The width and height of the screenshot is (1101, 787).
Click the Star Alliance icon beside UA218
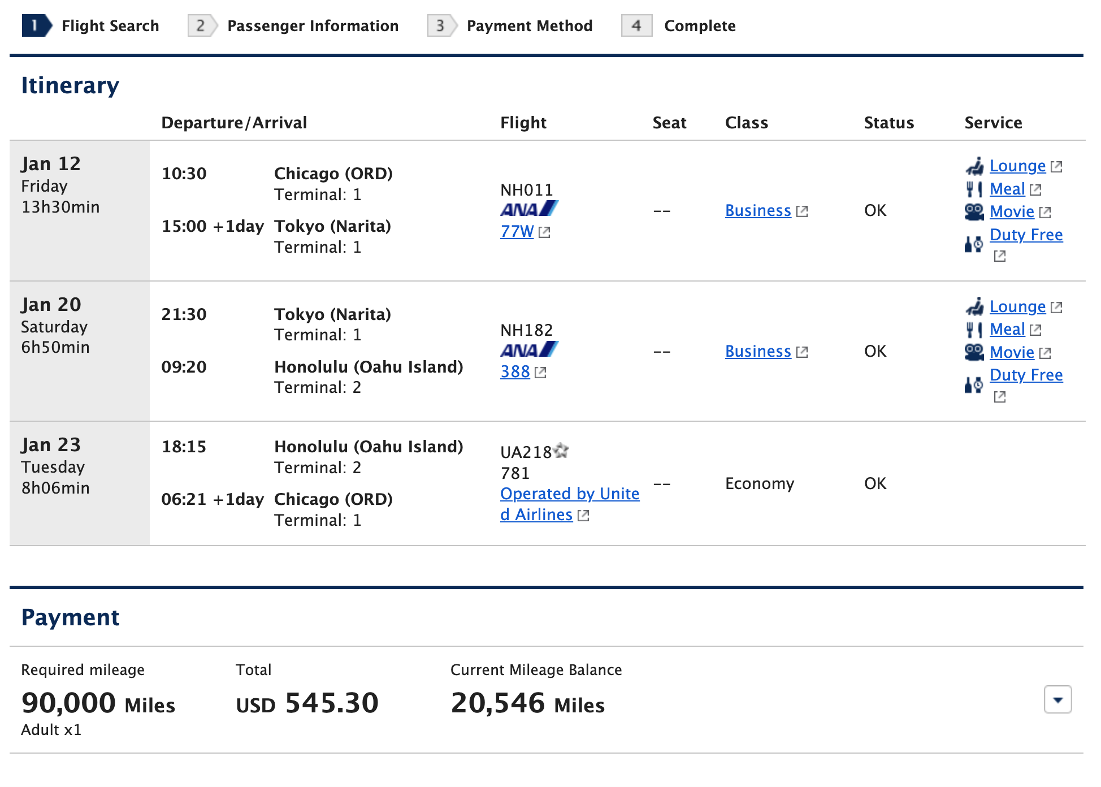(561, 451)
